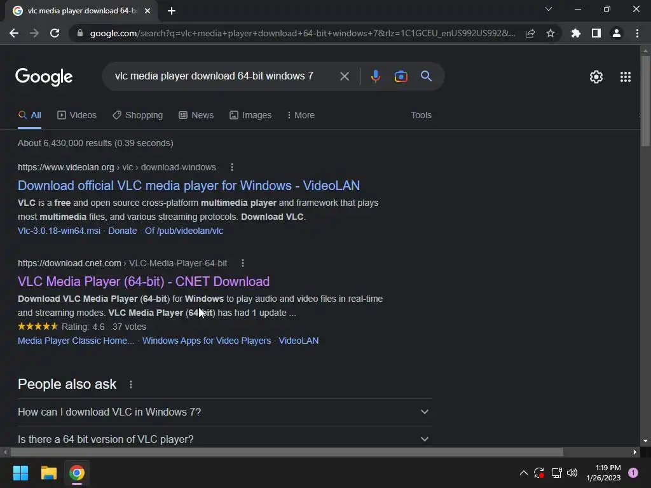This screenshot has width=651, height=488.
Task: Open the cnet.com result options menu
Action: pos(243,263)
